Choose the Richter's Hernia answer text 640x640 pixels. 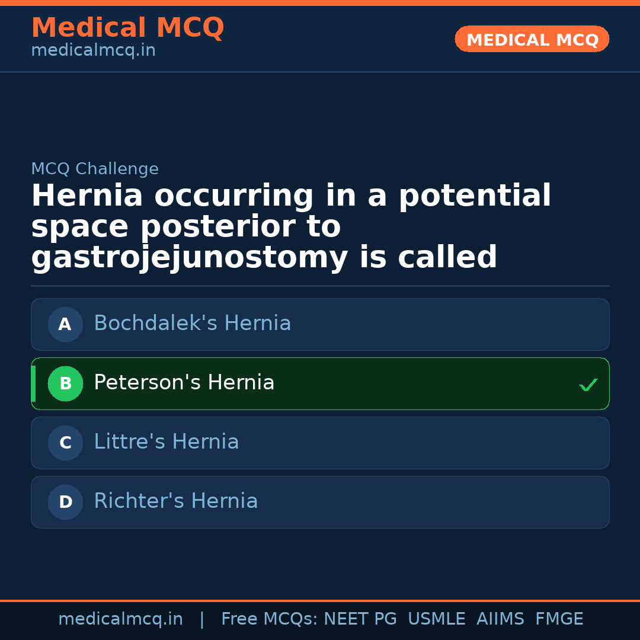[175, 501]
